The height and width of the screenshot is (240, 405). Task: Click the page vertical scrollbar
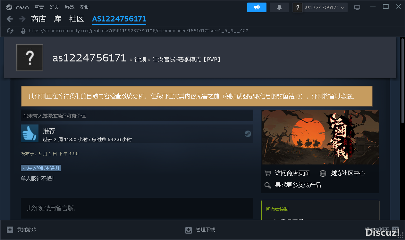[403, 81]
